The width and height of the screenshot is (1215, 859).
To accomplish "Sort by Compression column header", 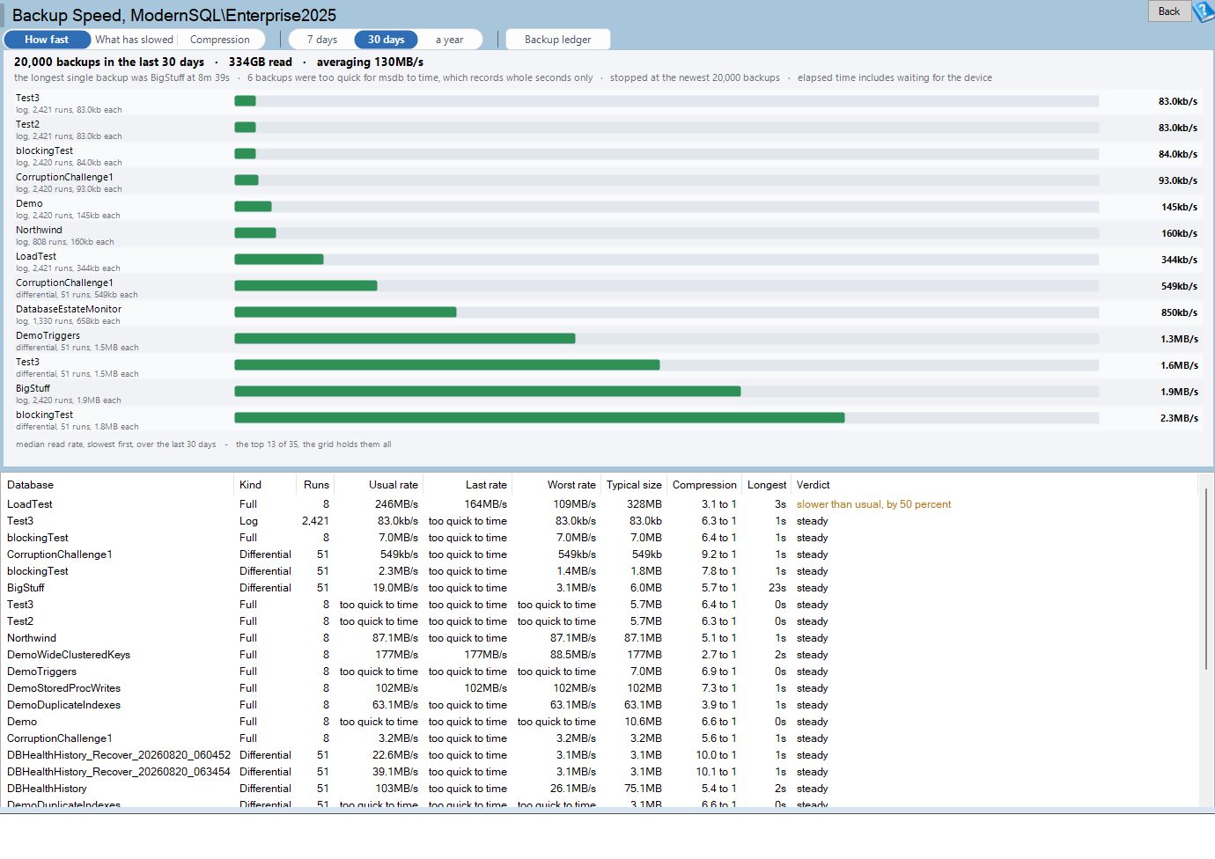I will pyautogui.click(x=704, y=485).
